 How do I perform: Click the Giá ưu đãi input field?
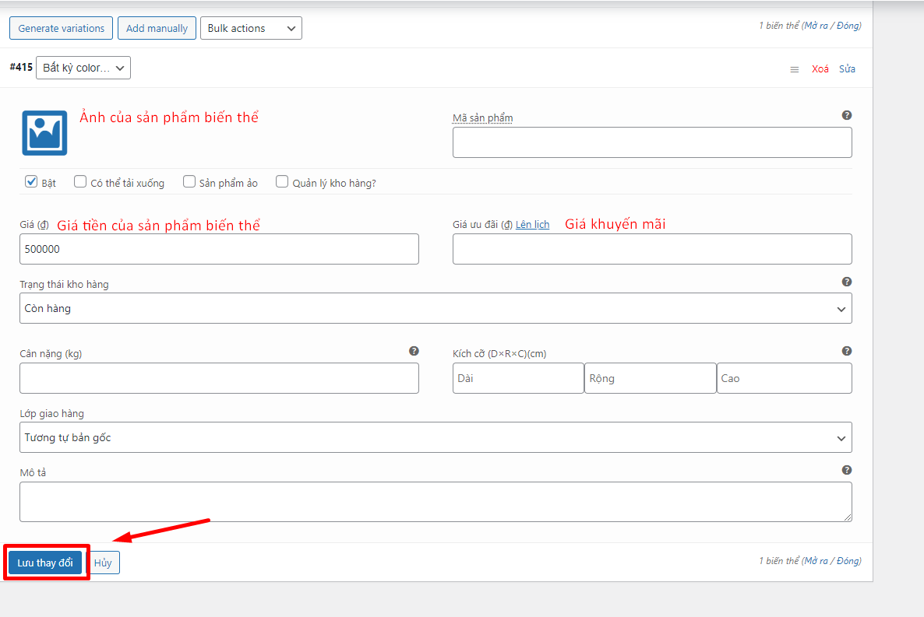click(x=651, y=249)
